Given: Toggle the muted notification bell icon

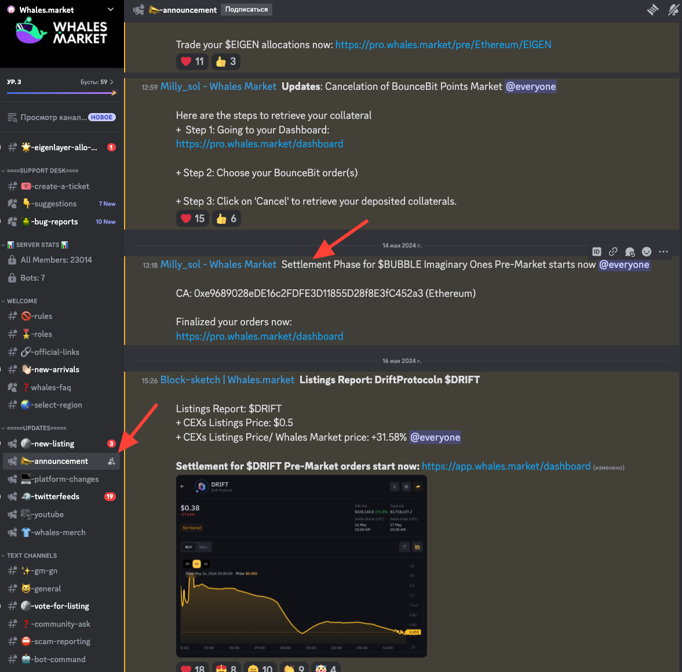Looking at the screenshot, I should [x=673, y=10].
